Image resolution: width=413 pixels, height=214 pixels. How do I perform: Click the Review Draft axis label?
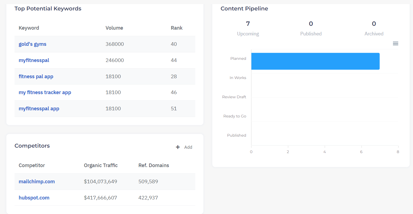(x=234, y=97)
